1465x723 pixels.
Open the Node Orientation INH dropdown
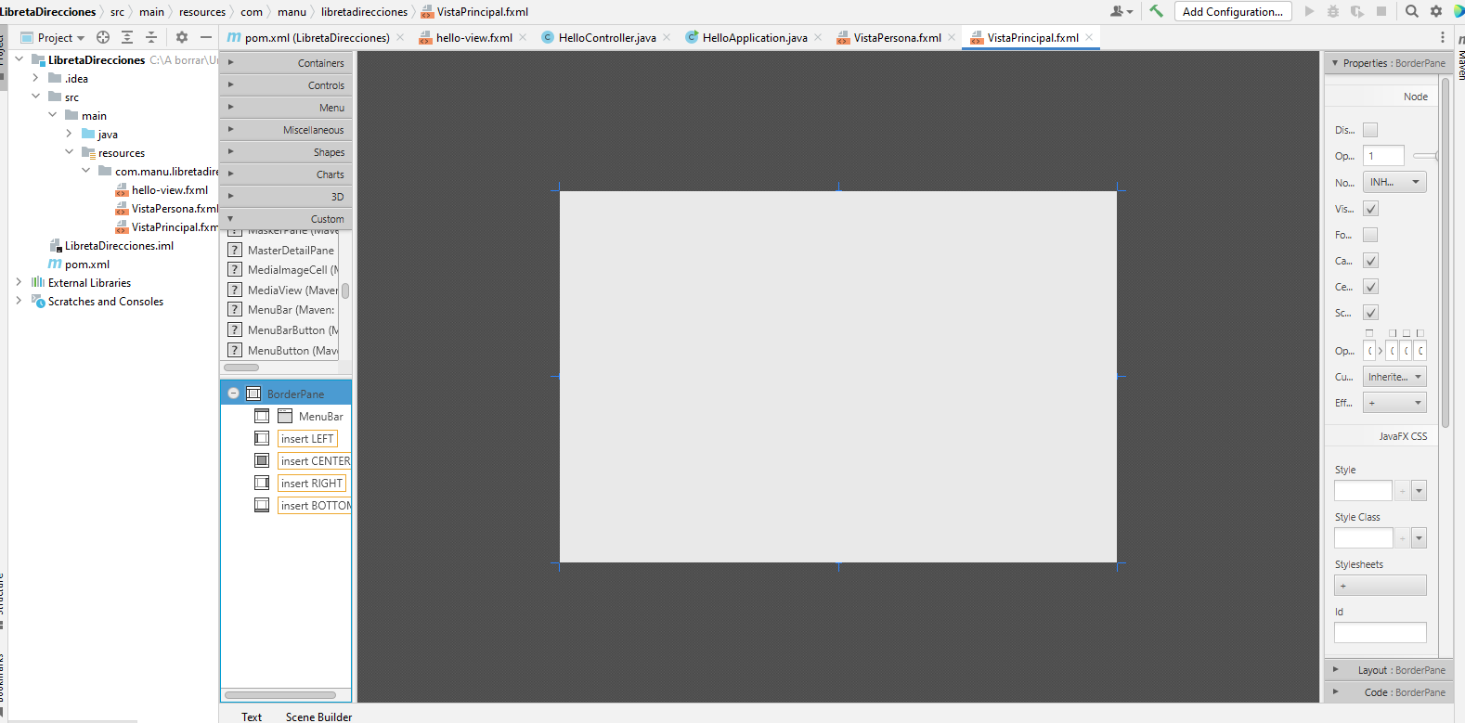tap(1394, 182)
